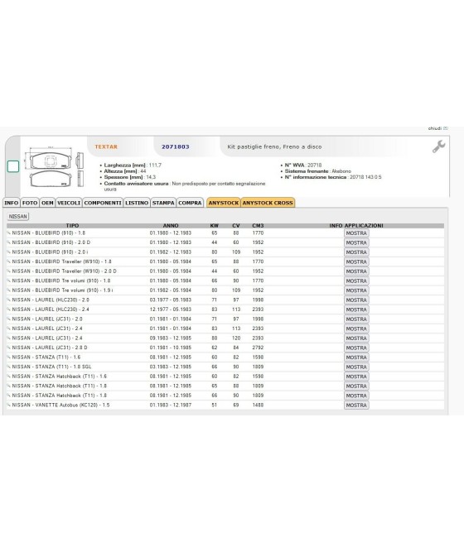Image resolution: width=464 pixels, height=542 pixels.
Task: Show applications for Laurel (HLC230) 2.0
Action: click(356, 300)
